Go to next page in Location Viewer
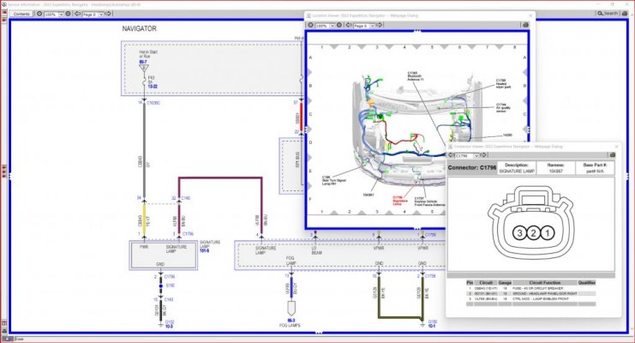 (380, 25)
